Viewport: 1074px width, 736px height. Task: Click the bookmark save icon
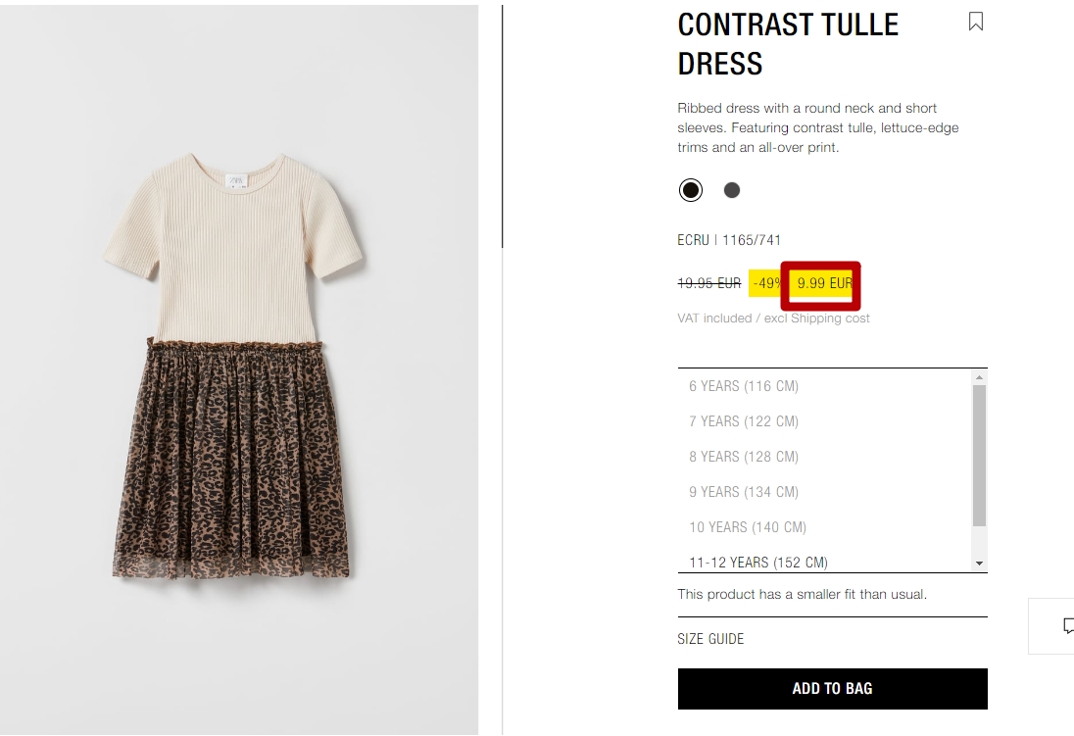pyautogui.click(x=976, y=22)
